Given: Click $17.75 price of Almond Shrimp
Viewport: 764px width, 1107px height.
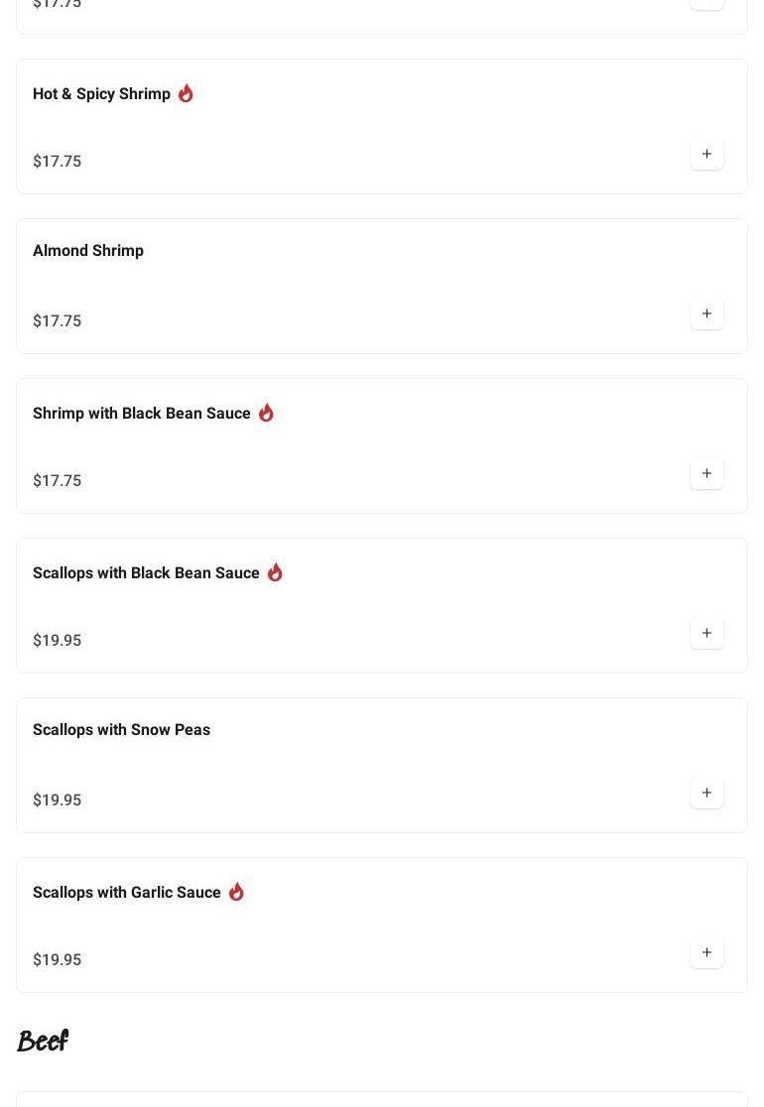Looking at the screenshot, I should pos(57,321).
